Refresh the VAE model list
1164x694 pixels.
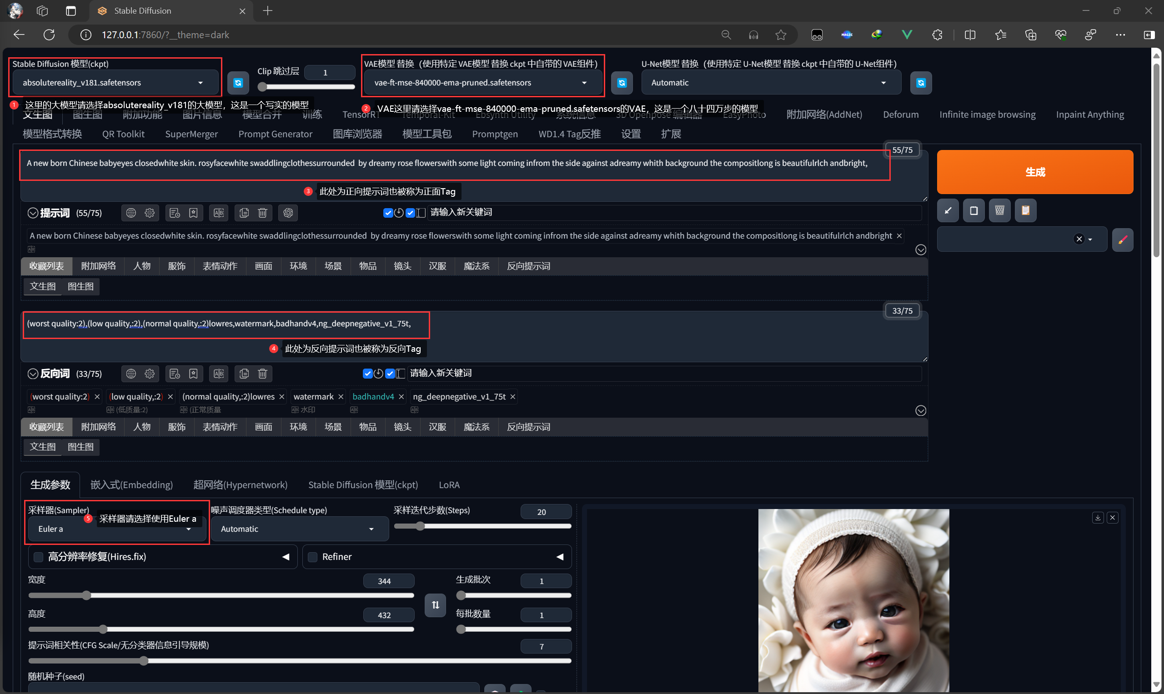pyautogui.click(x=622, y=83)
